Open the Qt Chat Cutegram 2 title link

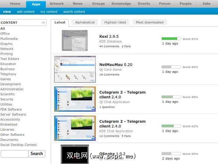click(122, 95)
